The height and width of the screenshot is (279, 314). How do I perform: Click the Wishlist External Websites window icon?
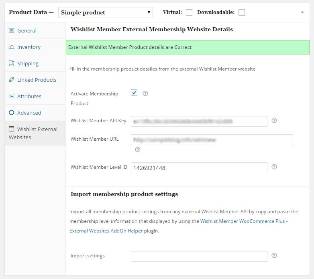point(11,129)
